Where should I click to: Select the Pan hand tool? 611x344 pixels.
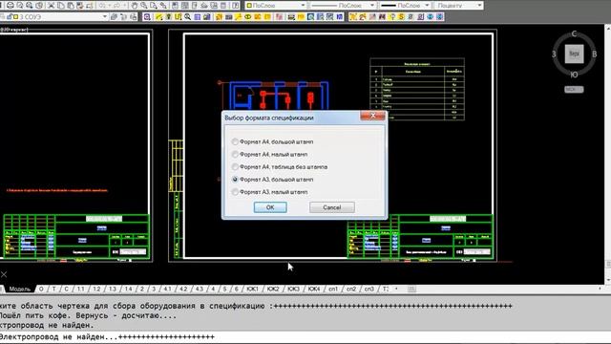(x=135, y=6)
